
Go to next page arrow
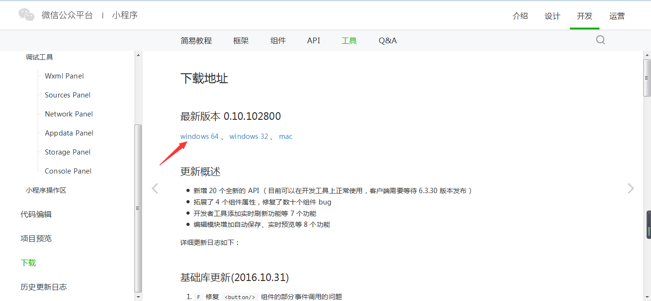click(x=631, y=188)
